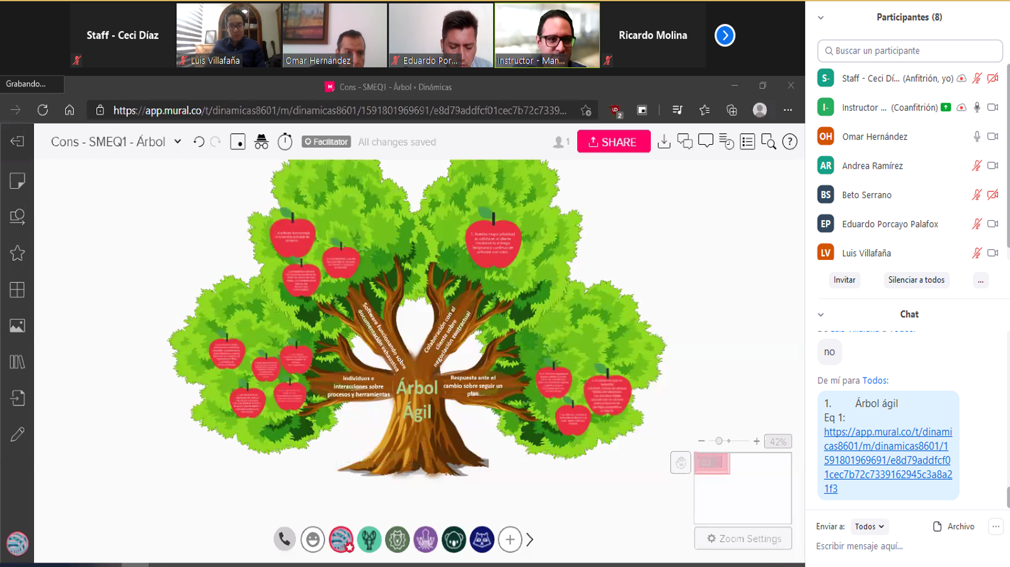Image resolution: width=1010 pixels, height=567 pixels.
Task: Click the zoom slider handle
Action: click(x=719, y=441)
